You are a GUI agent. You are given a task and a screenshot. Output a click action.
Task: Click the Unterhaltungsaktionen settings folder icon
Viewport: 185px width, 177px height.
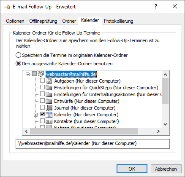tap(49, 94)
